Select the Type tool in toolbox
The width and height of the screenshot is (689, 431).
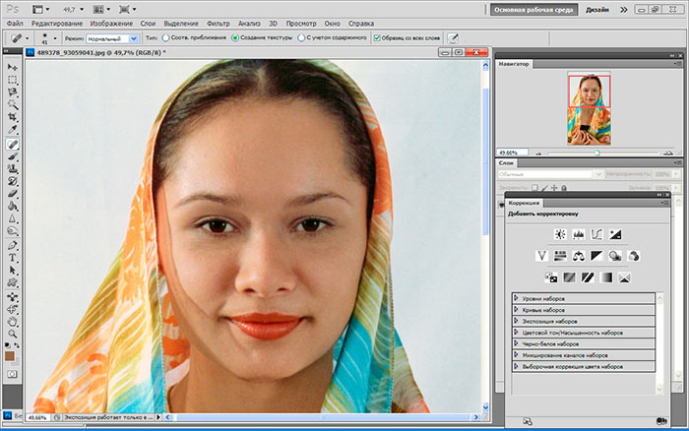(13, 258)
